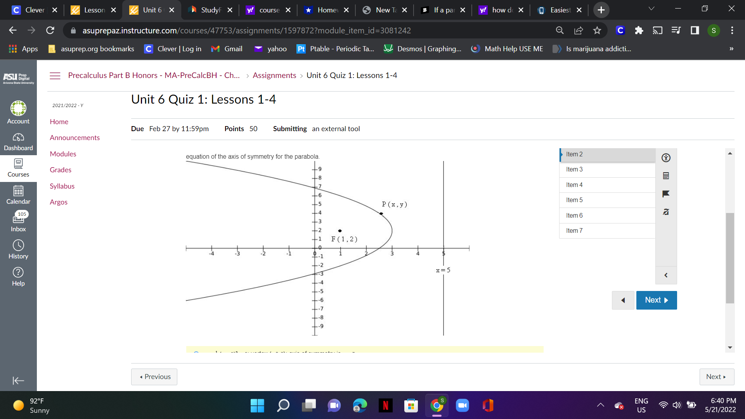The width and height of the screenshot is (745, 419).
Task: Toggle the quiz sidebar collapse arrow
Action: (666, 275)
